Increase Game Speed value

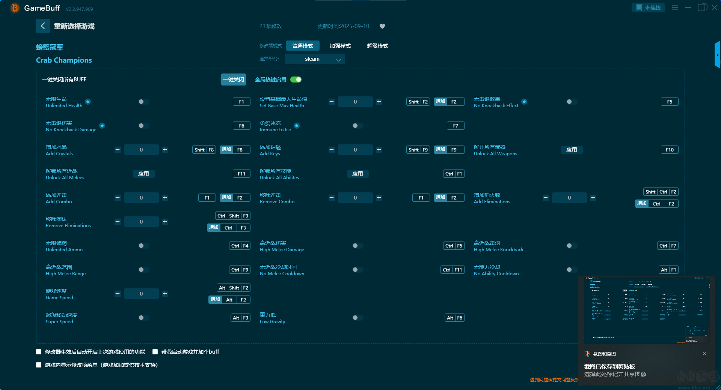coord(165,294)
